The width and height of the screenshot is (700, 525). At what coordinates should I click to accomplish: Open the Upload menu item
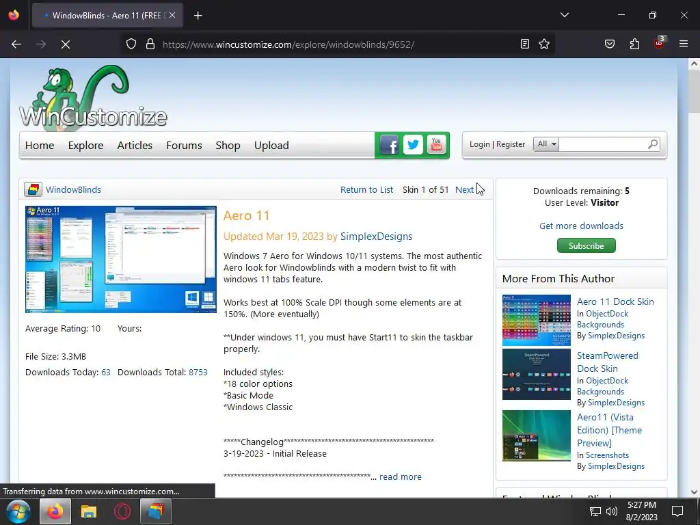coord(271,145)
